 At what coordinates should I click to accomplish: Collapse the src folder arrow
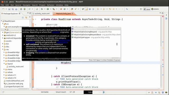click(3, 24)
